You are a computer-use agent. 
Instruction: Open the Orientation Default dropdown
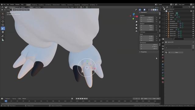click(24, 7)
